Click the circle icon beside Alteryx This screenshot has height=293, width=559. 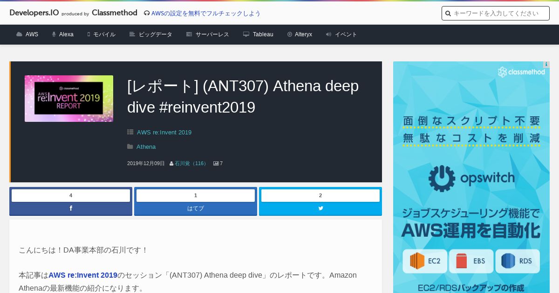[x=290, y=34]
